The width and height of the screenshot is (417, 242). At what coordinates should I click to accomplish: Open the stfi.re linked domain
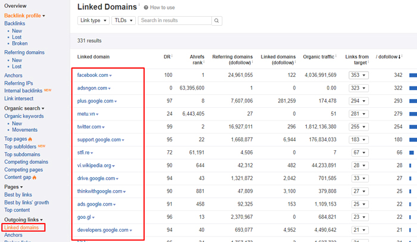83,153
